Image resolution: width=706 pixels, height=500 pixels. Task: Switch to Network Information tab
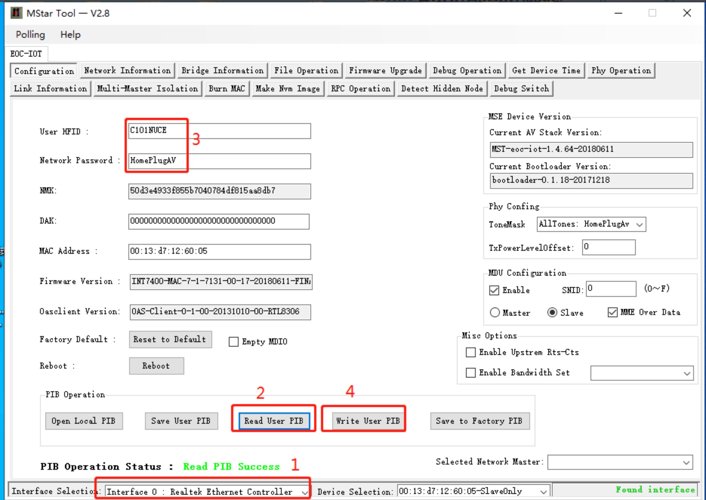pos(127,70)
